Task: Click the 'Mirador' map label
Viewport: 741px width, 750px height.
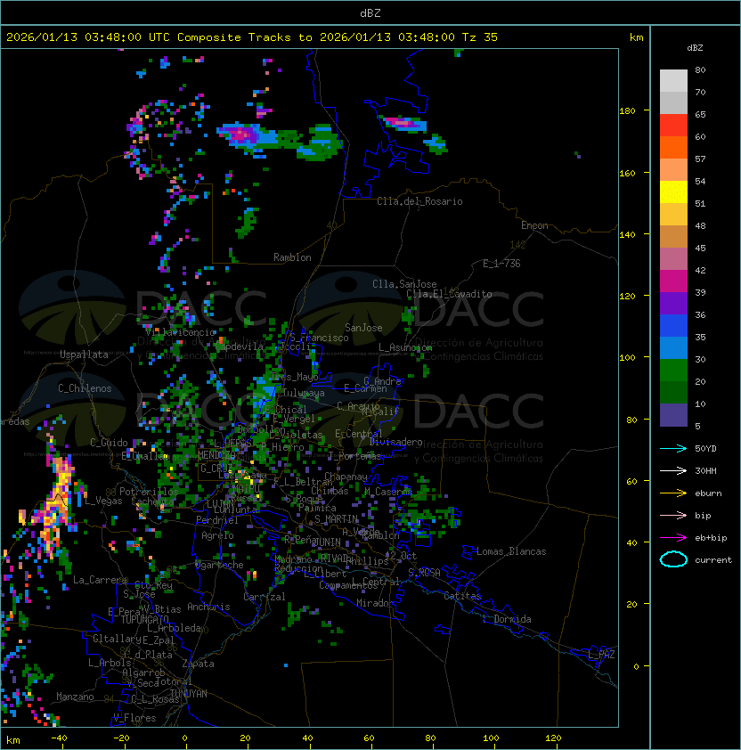Action: (375, 603)
